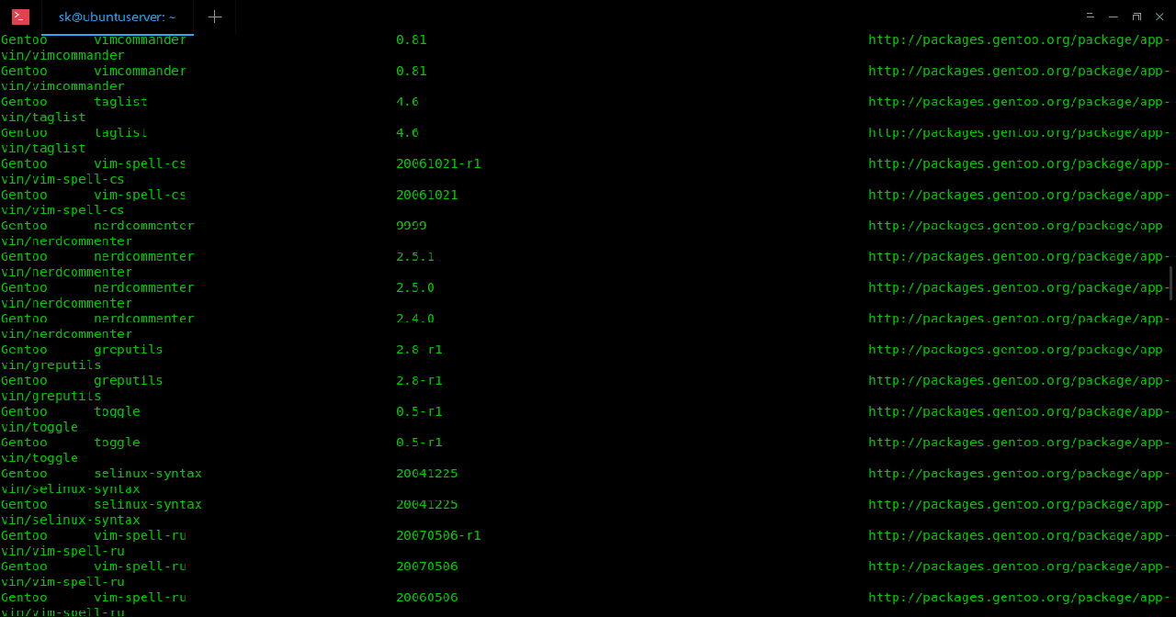This screenshot has height=617, width=1176.
Task: Switch to the sk@ubuntuserver tab
Action: [117, 17]
